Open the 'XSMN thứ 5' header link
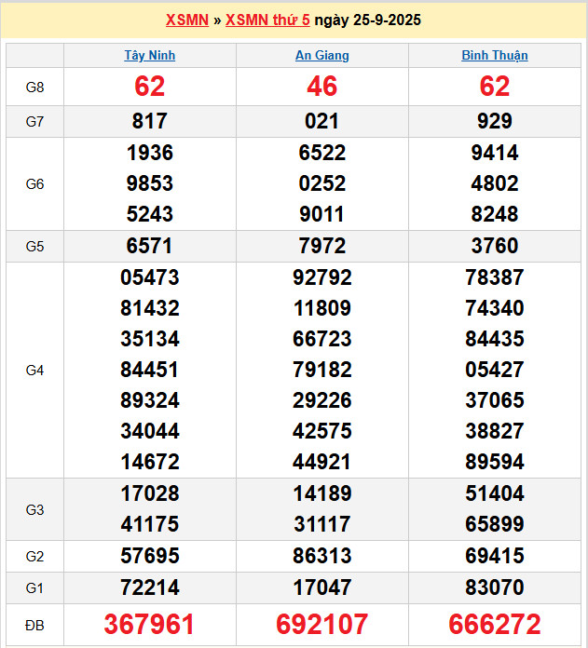Image resolution: width=588 pixels, height=648 pixels. click(267, 20)
